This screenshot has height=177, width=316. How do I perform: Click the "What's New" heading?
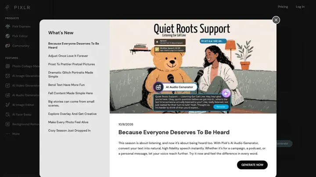(x=61, y=33)
